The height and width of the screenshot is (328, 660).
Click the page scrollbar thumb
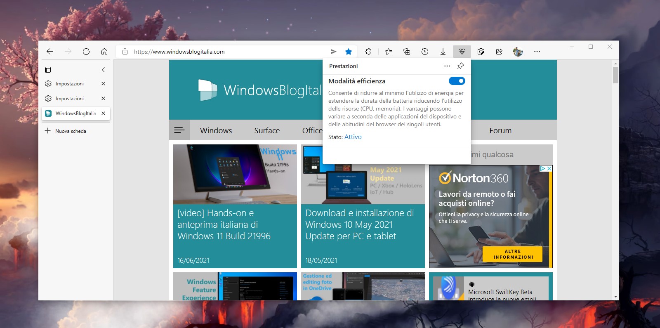pos(615,75)
